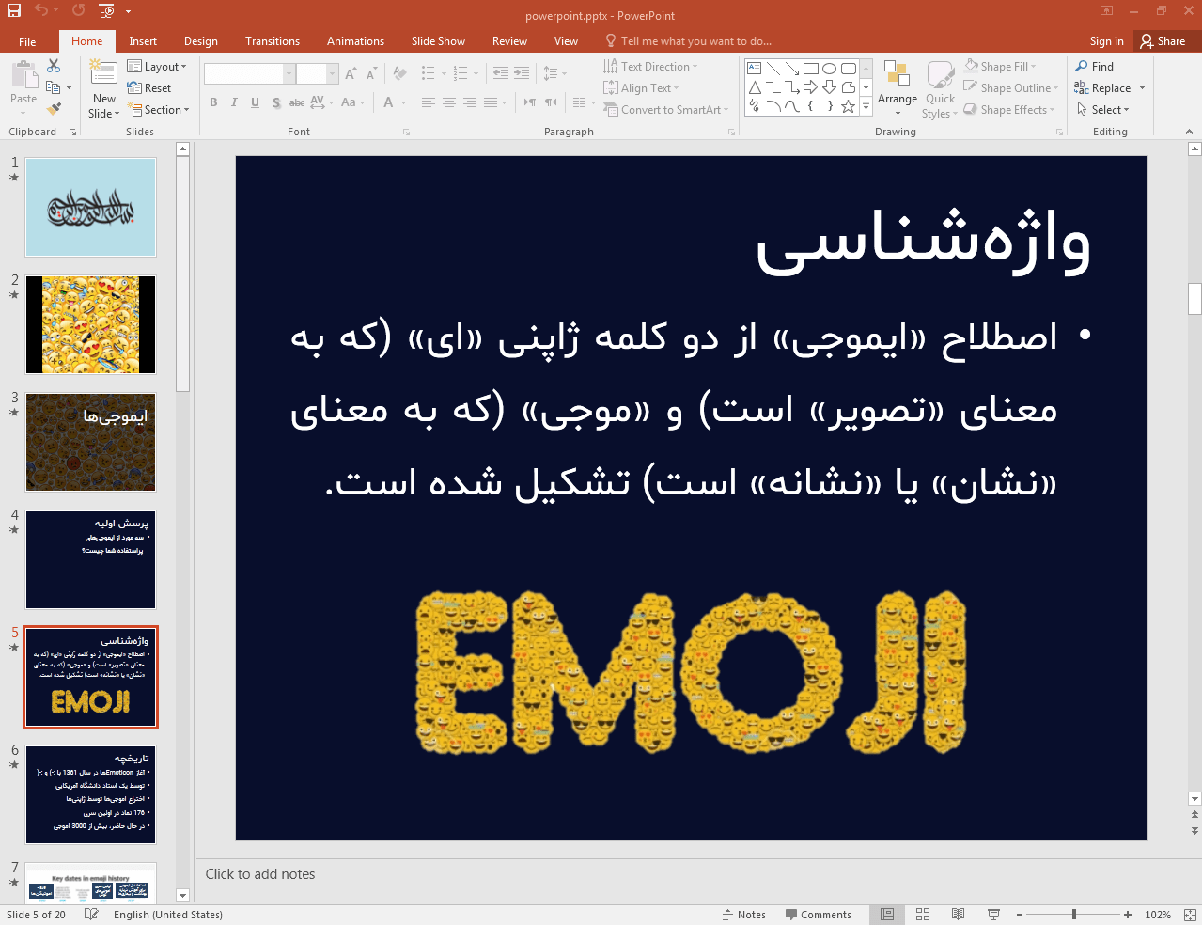
Task: Click the Find magnifier icon
Action: click(1082, 66)
